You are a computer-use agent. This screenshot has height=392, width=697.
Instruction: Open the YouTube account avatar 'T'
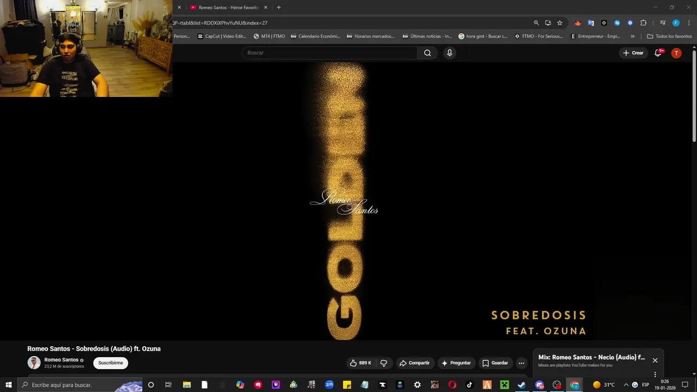tap(676, 53)
